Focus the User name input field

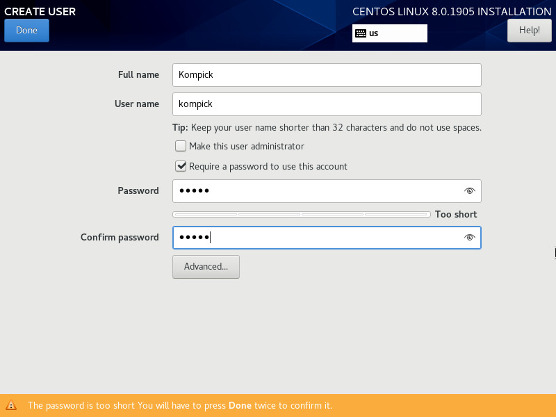point(327,104)
